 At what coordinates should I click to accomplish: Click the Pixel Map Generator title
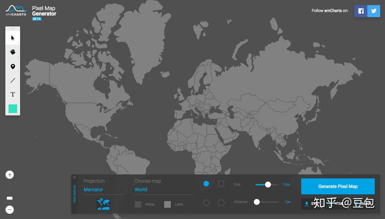[44, 11]
